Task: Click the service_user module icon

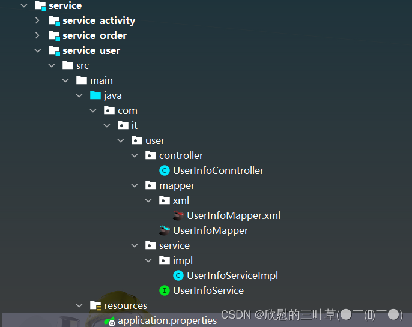Action: point(55,50)
